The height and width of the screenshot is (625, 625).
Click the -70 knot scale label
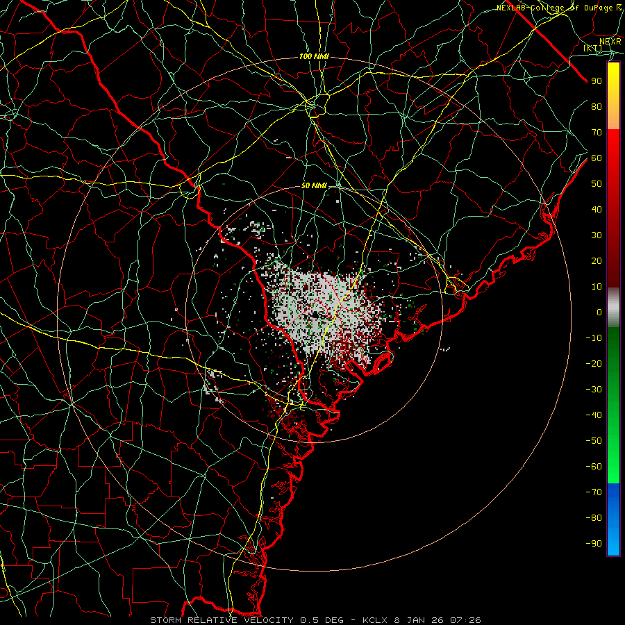(x=594, y=492)
